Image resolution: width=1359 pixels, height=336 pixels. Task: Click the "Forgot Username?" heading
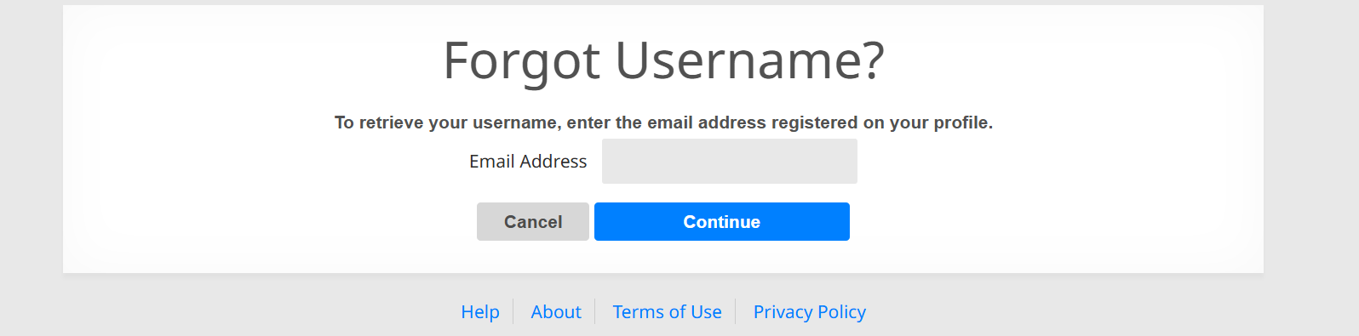click(x=663, y=60)
